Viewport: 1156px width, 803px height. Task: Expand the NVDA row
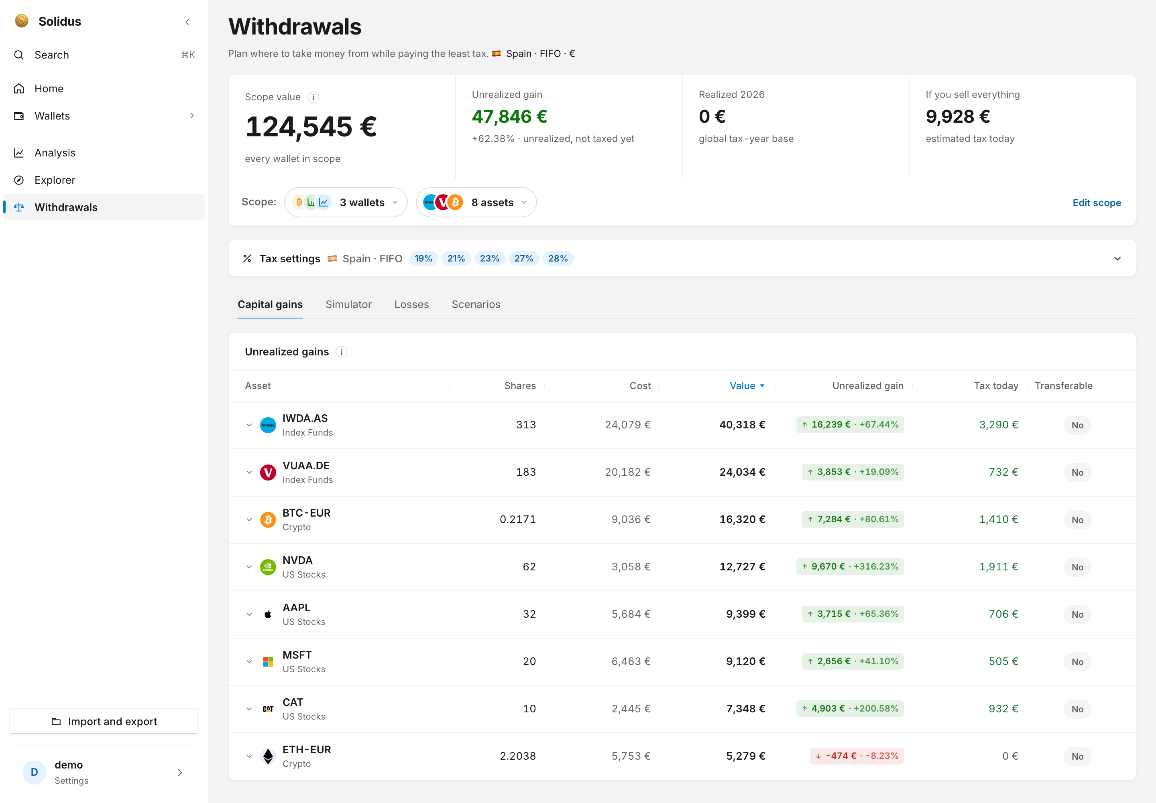coord(249,567)
